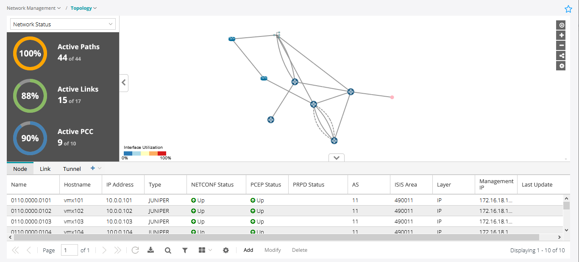Click the Add button to create a node
Screen dimensions: 579x262
pyautogui.click(x=248, y=250)
